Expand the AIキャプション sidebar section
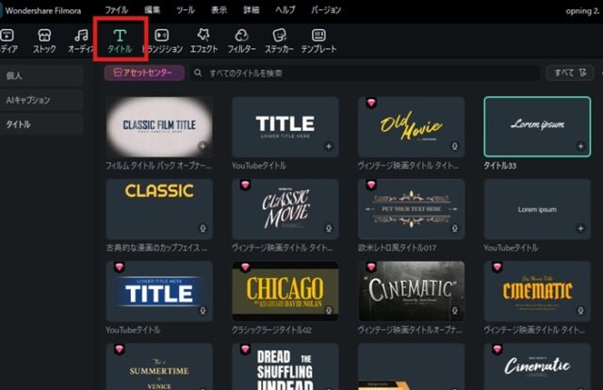 click(x=41, y=100)
